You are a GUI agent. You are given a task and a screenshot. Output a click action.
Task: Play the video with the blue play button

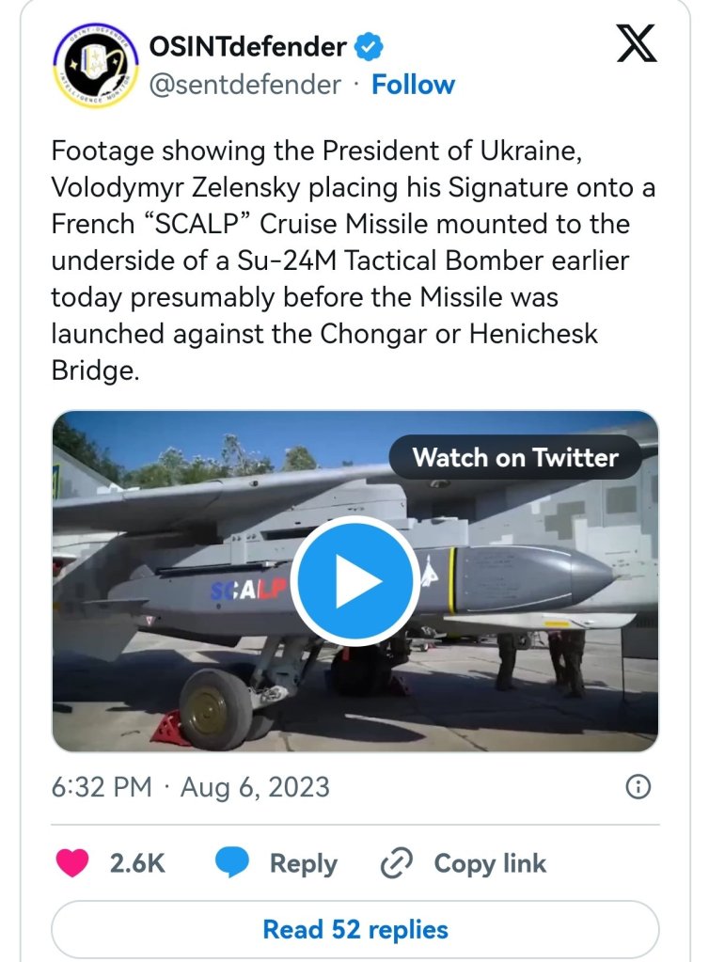click(354, 580)
